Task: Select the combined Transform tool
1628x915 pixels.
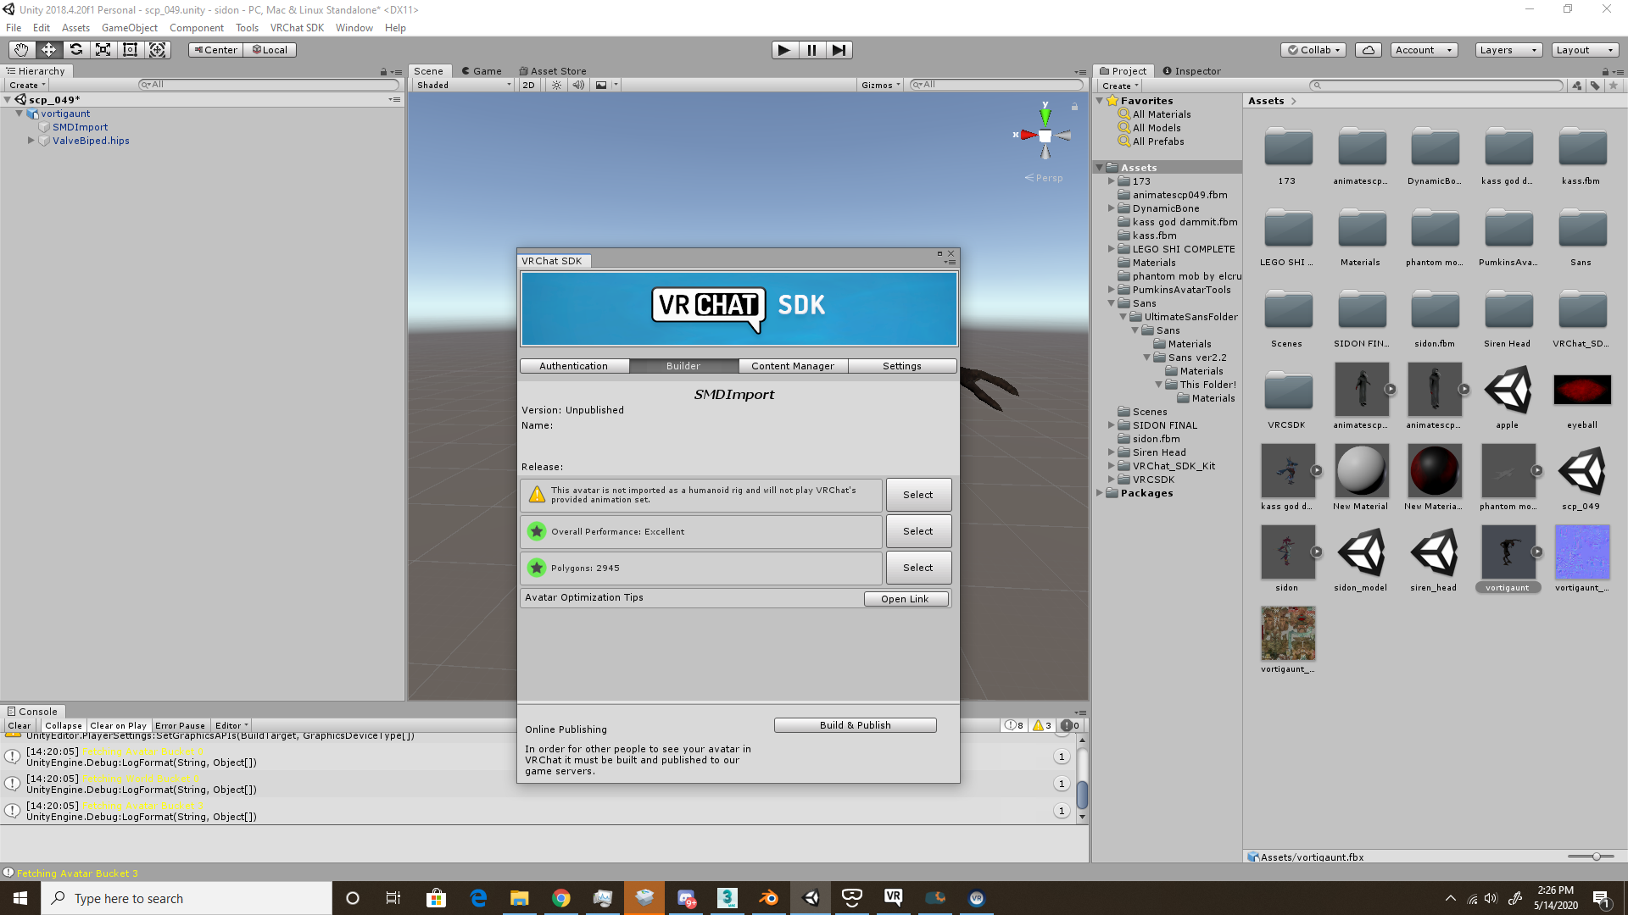Action: [x=157, y=50]
